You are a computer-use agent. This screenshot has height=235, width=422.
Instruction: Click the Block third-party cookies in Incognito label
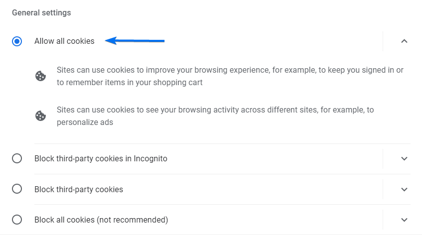(101, 159)
